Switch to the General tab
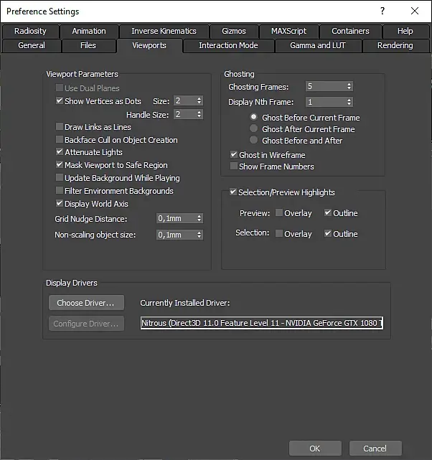The height and width of the screenshot is (460, 432). [32, 45]
